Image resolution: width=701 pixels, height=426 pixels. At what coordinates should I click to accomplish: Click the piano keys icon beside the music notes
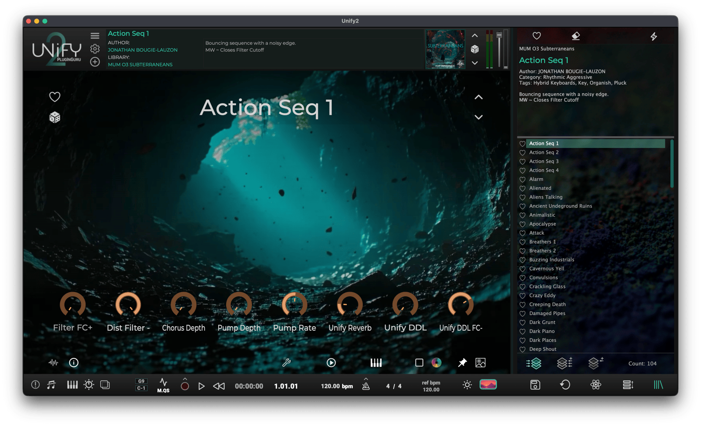(72, 385)
